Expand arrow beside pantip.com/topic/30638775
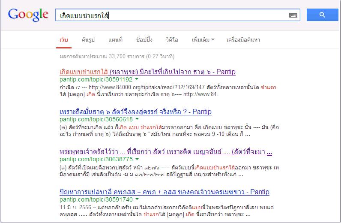The width and height of the screenshot is (341, 223). 137,159
